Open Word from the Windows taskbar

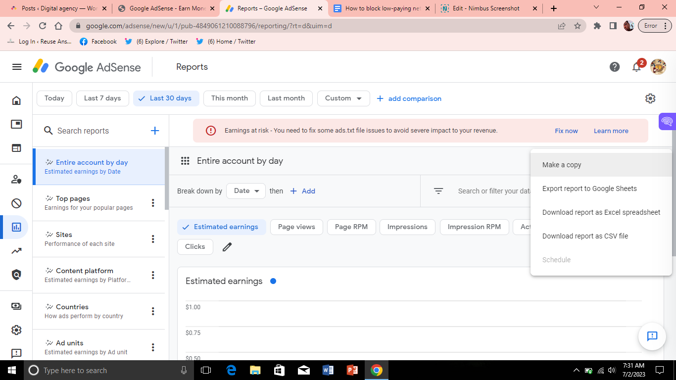328,370
